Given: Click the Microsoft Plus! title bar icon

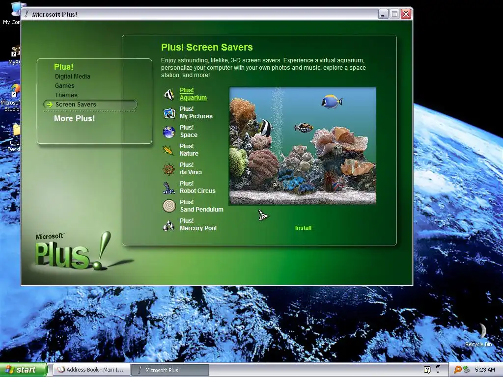Looking at the screenshot, I should 27,14.
